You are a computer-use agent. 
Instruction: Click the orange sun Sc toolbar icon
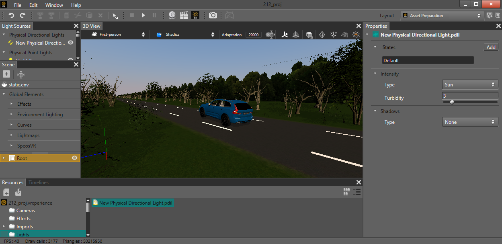coord(195,15)
